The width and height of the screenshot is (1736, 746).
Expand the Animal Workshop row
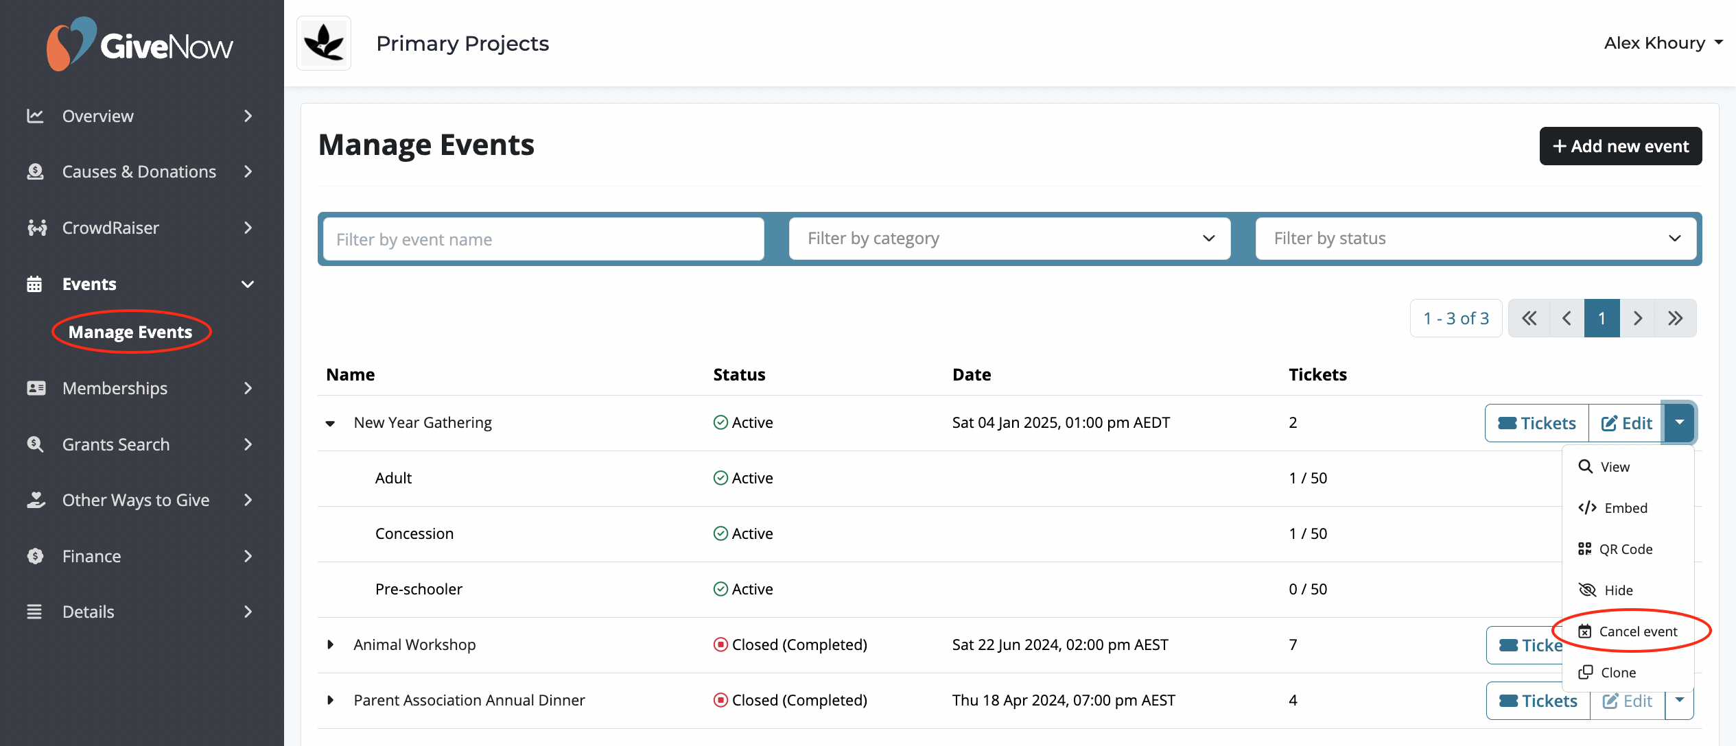330,645
